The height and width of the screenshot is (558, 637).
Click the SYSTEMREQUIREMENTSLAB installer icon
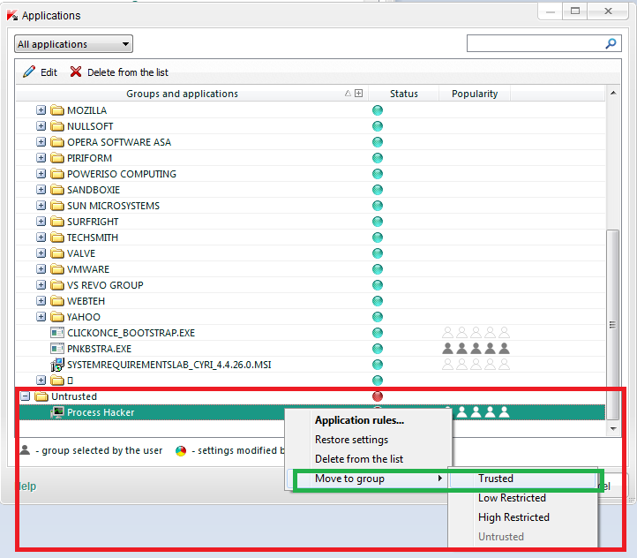pyautogui.click(x=57, y=365)
